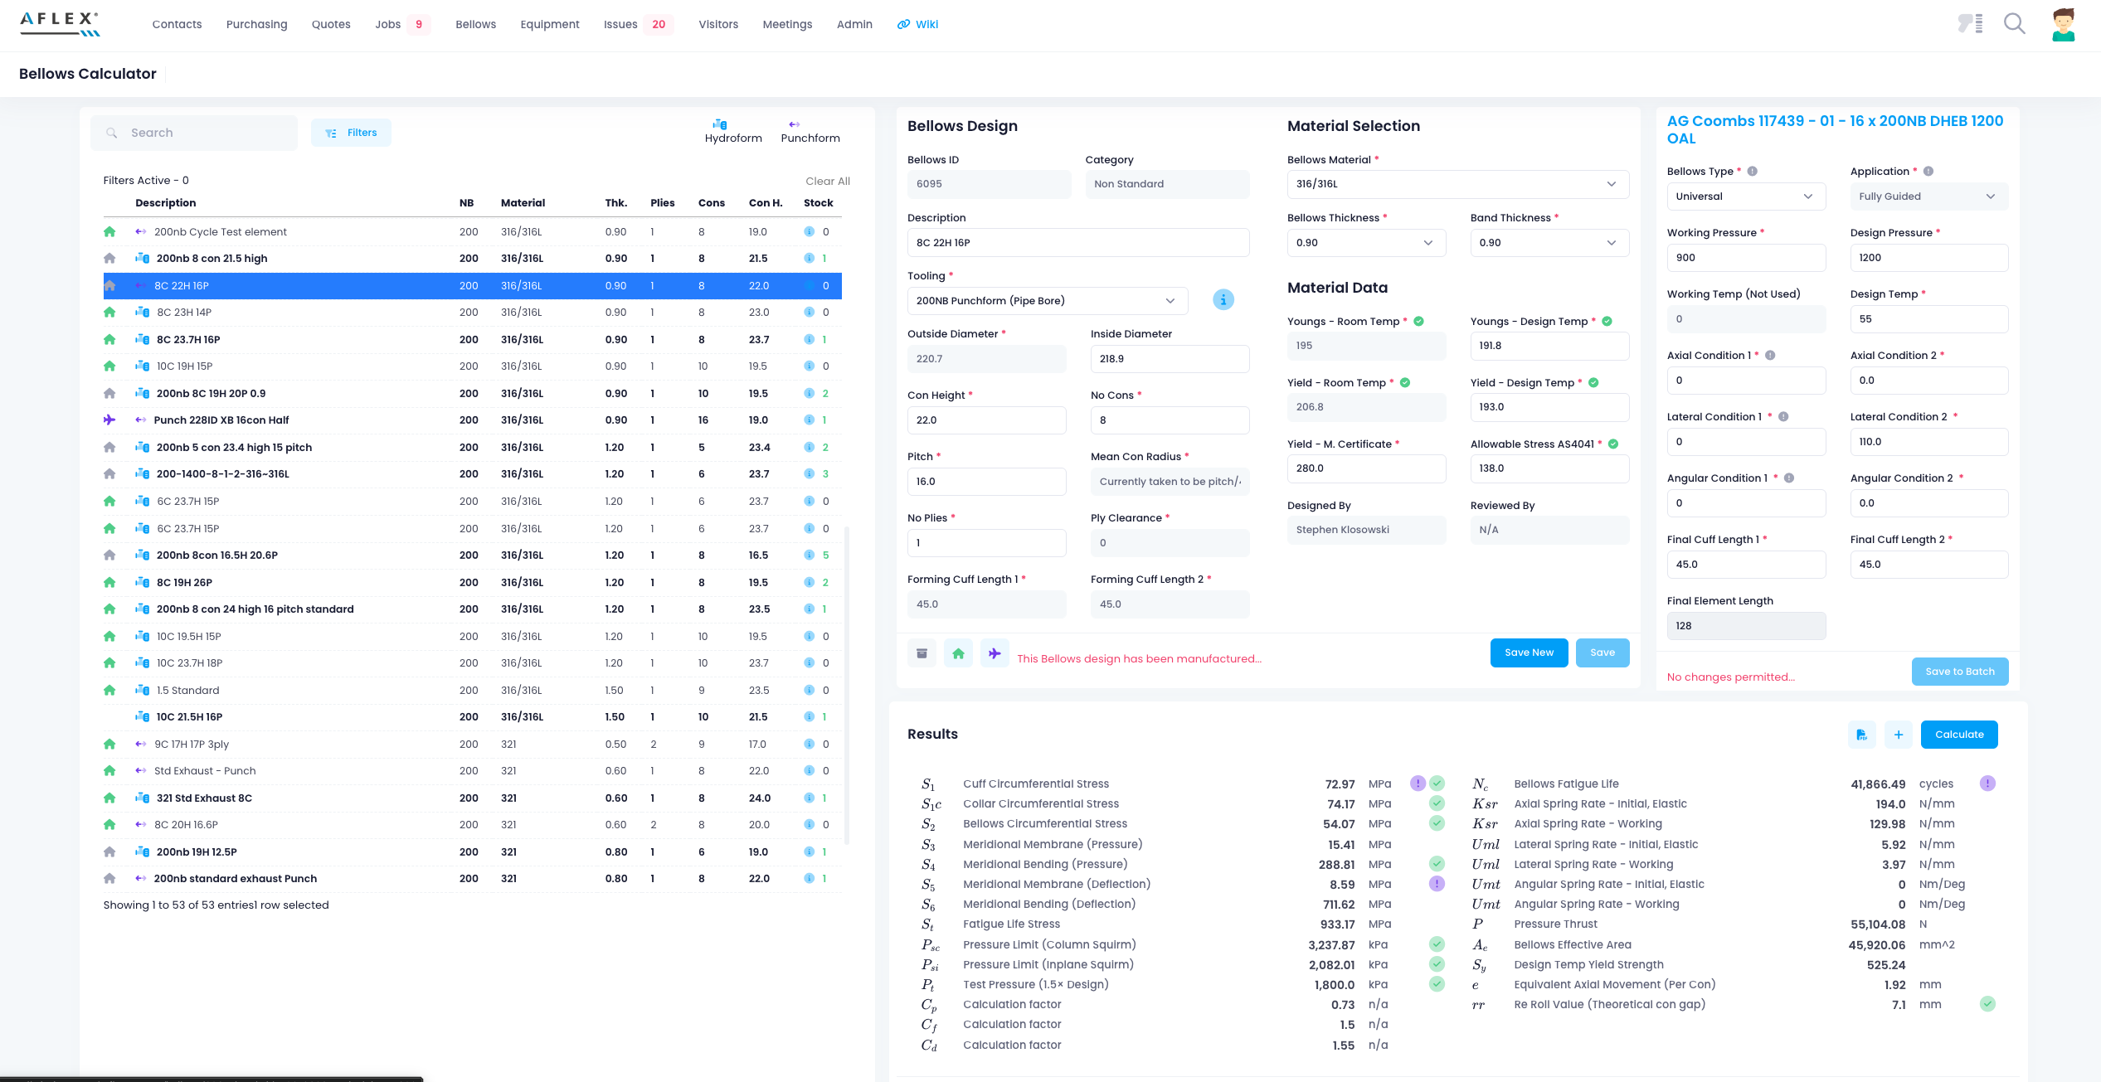Viewport: 2101px width, 1082px height.
Task: Click the green check for Allowable Stress AS4041
Action: [1613, 444]
